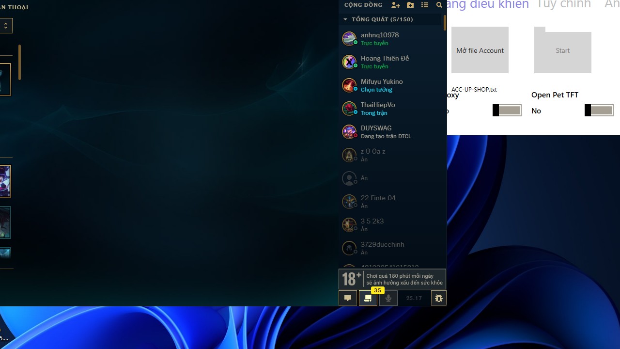This screenshot has width=620, height=349.
Task: Open the Bảng điều khiển tab
Action: [487, 5]
